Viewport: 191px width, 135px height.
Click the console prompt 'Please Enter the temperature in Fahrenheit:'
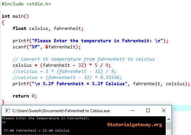(x=46, y=118)
